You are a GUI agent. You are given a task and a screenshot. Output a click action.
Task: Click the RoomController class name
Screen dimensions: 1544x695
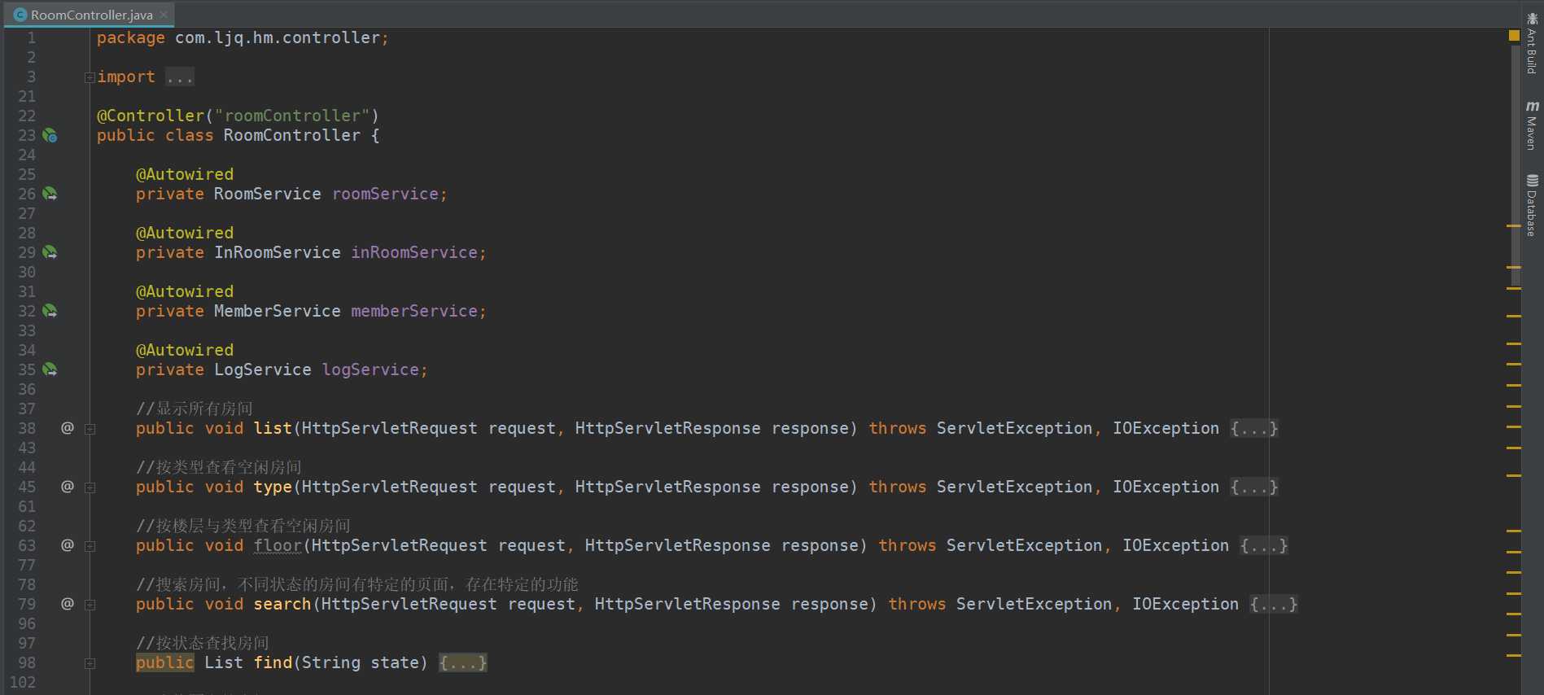[x=292, y=135]
